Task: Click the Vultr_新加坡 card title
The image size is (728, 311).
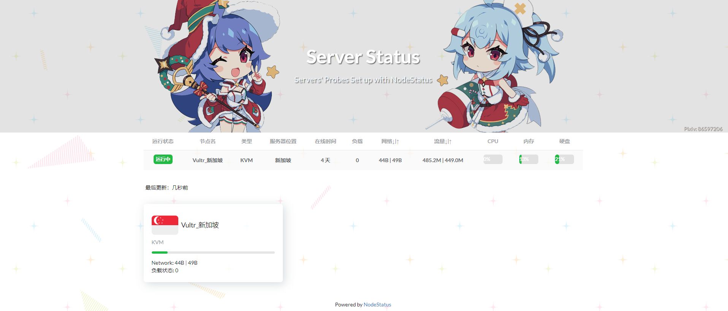Action: coord(200,225)
